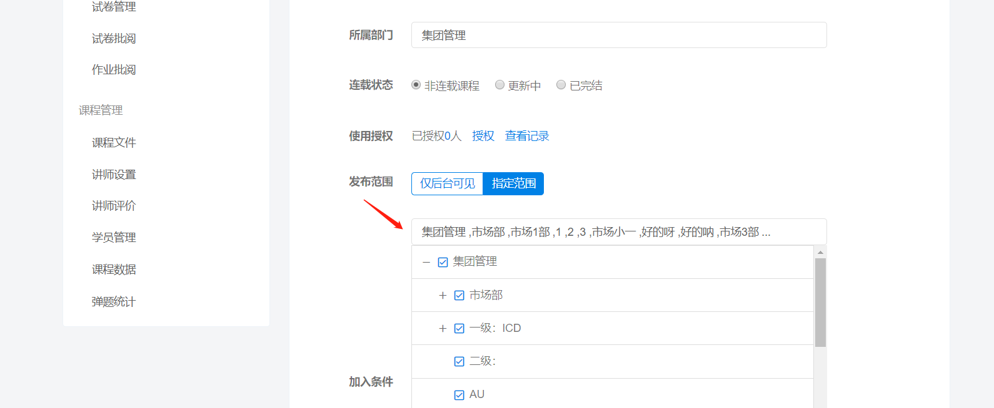The height and width of the screenshot is (408, 994).
Task: Expand the 一级: ICD tree node
Action: [443, 328]
